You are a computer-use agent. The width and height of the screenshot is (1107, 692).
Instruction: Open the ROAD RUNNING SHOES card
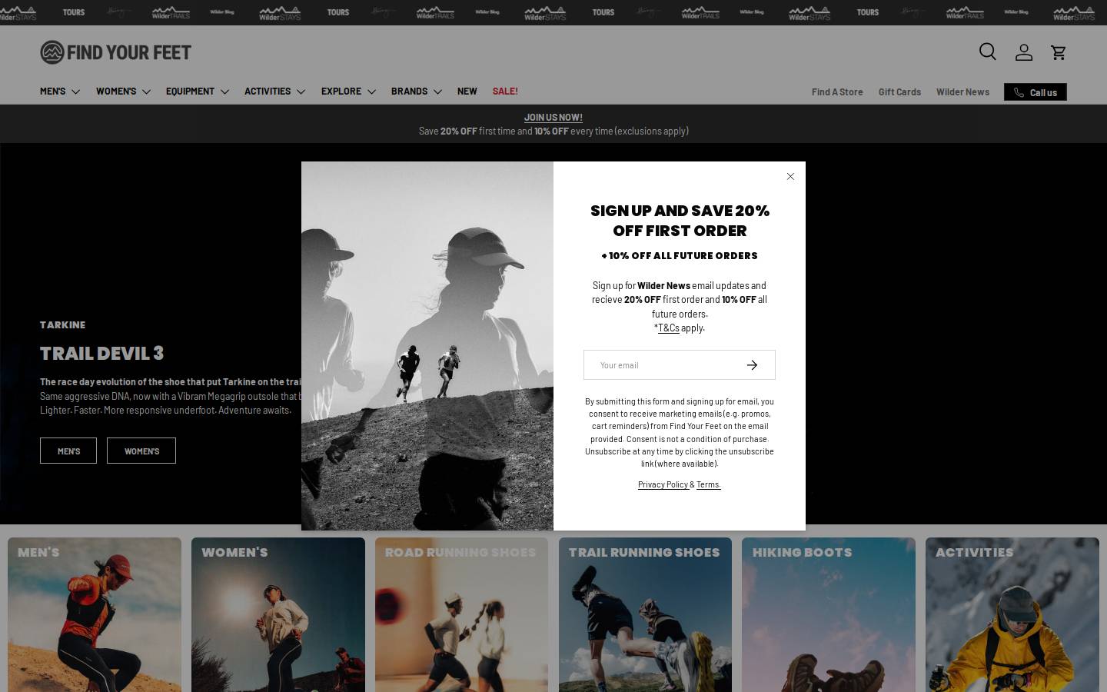461,614
